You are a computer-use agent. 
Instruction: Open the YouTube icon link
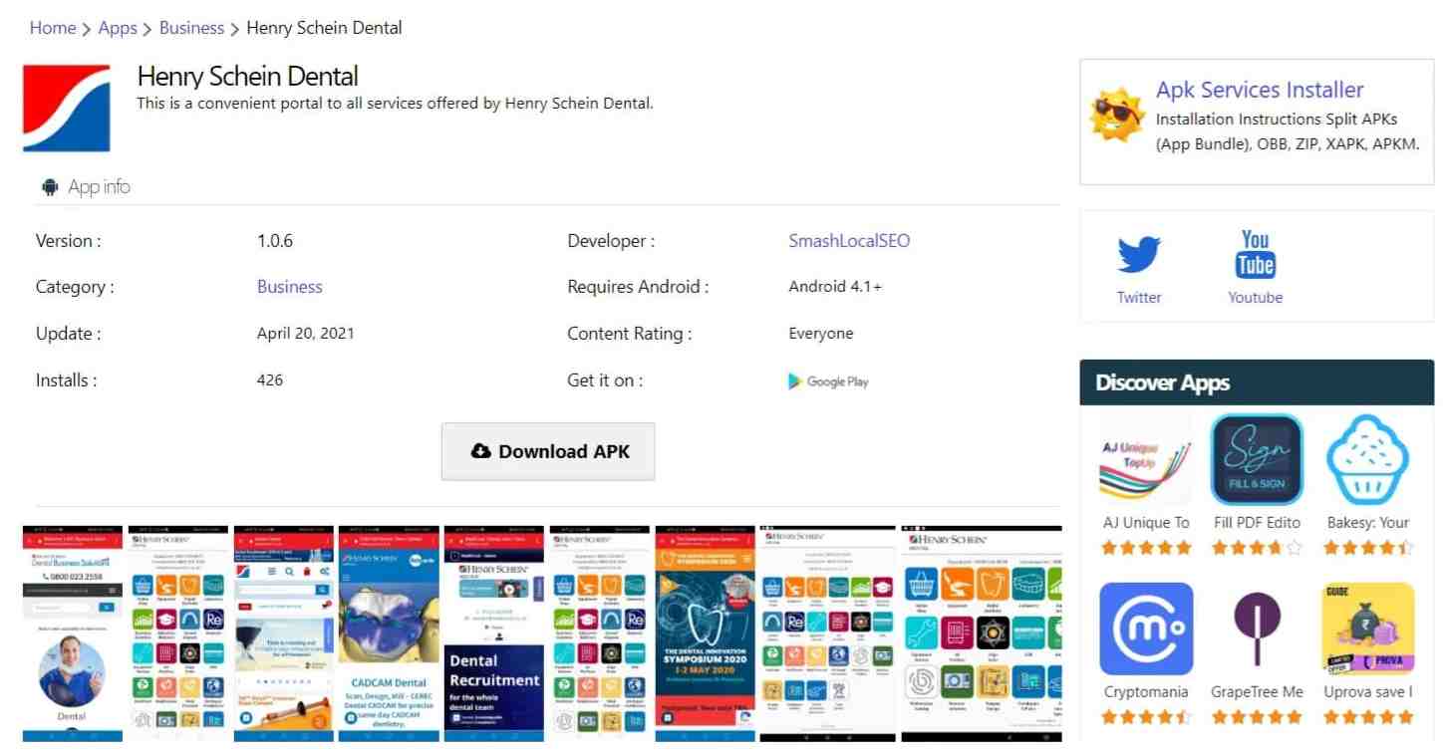pyautogui.click(x=1255, y=255)
